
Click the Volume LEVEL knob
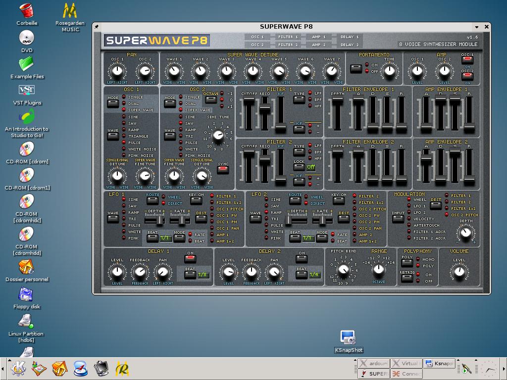459,271
